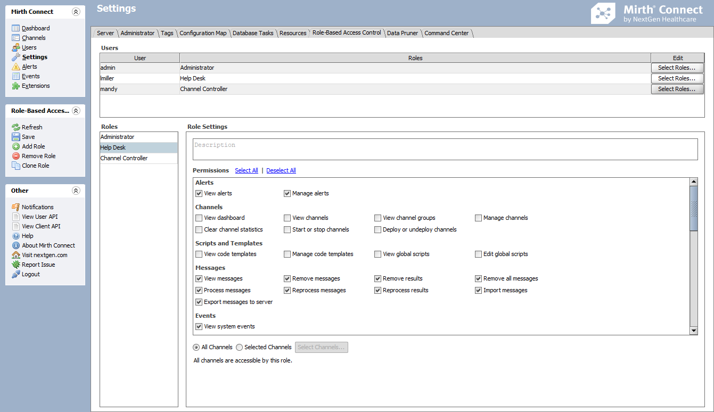Viewport: 714px width, 412px height.
Task: Click the green Add Role icon
Action: click(16, 146)
